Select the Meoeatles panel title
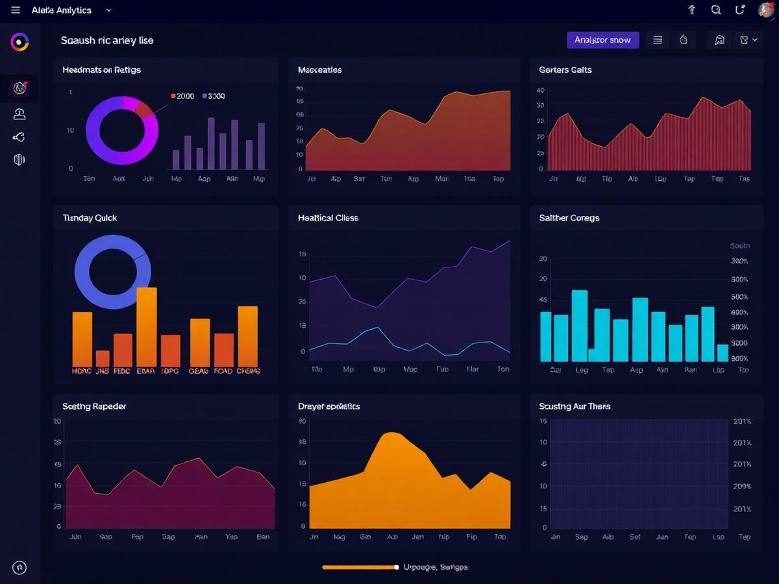 (x=320, y=69)
